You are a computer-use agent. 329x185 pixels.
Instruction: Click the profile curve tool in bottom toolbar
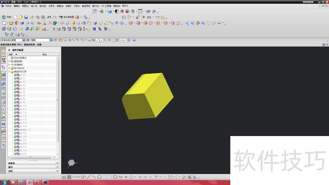(83, 177)
